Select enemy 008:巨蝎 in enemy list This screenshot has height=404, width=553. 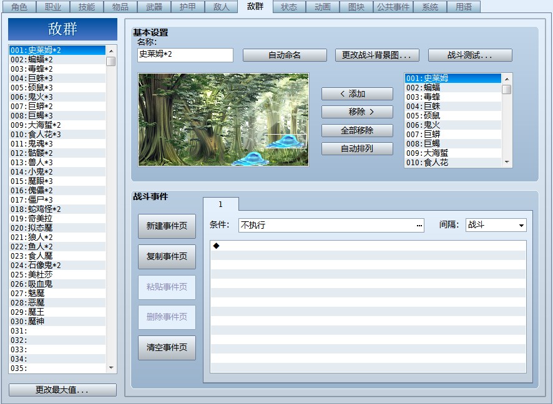[453, 143]
